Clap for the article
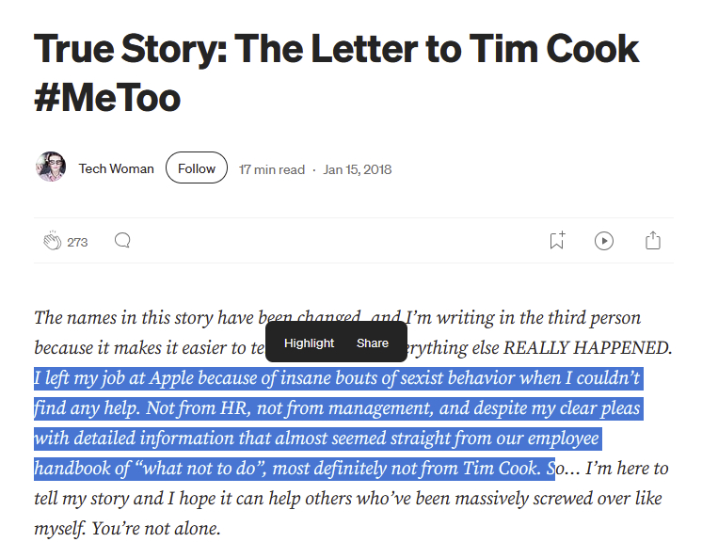 pos(52,242)
